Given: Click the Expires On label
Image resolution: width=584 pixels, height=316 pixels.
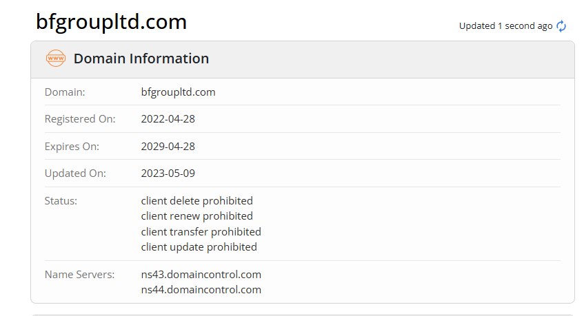Looking at the screenshot, I should click(72, 146).
